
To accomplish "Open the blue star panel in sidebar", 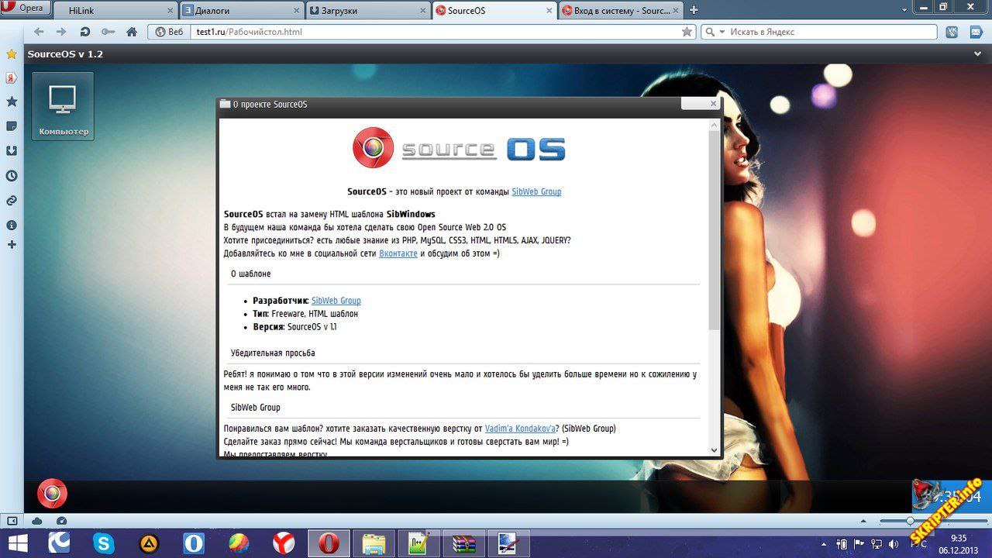I will click(12, 102).
